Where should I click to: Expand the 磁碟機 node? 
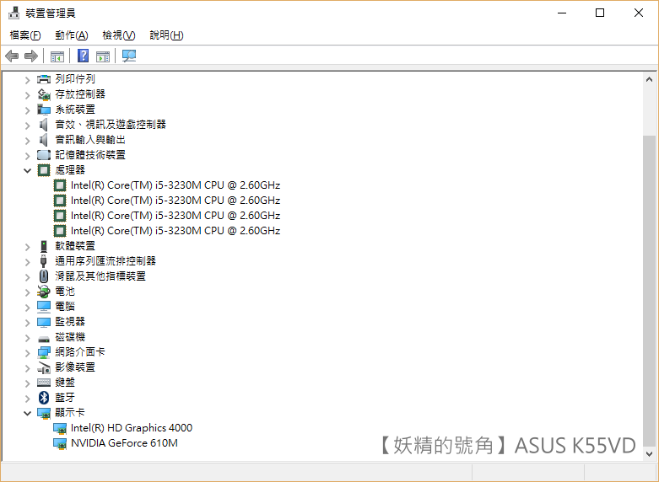click(27, 338)
